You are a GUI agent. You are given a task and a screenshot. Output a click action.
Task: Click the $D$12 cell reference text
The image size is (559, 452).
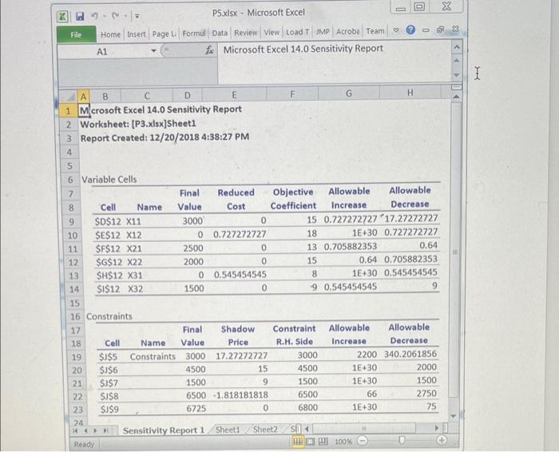(x=108, y=221)
